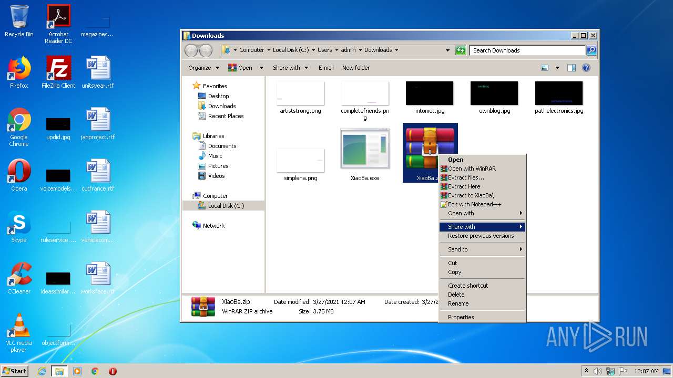Open Explorer help question mark icon

click(x=586, y=68)
